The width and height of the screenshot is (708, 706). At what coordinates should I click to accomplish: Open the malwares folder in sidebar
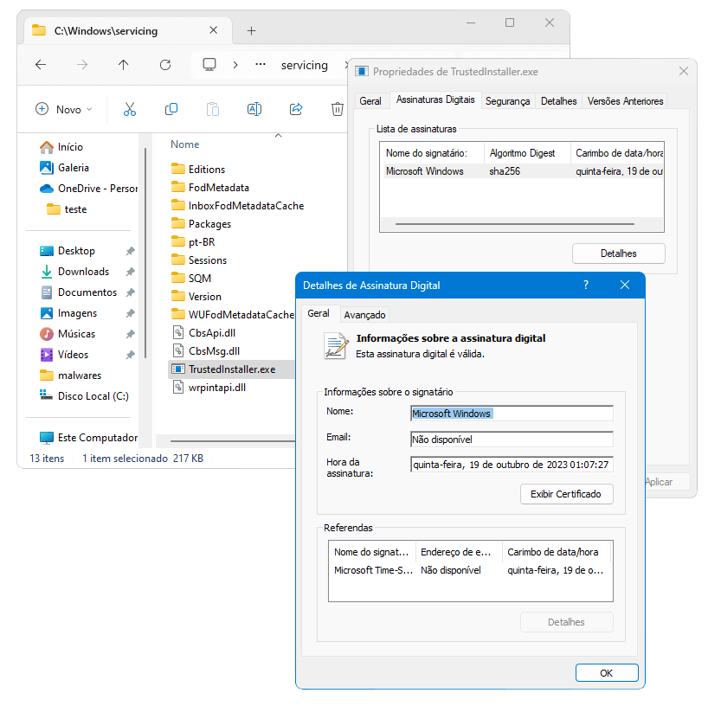(70, 375)
